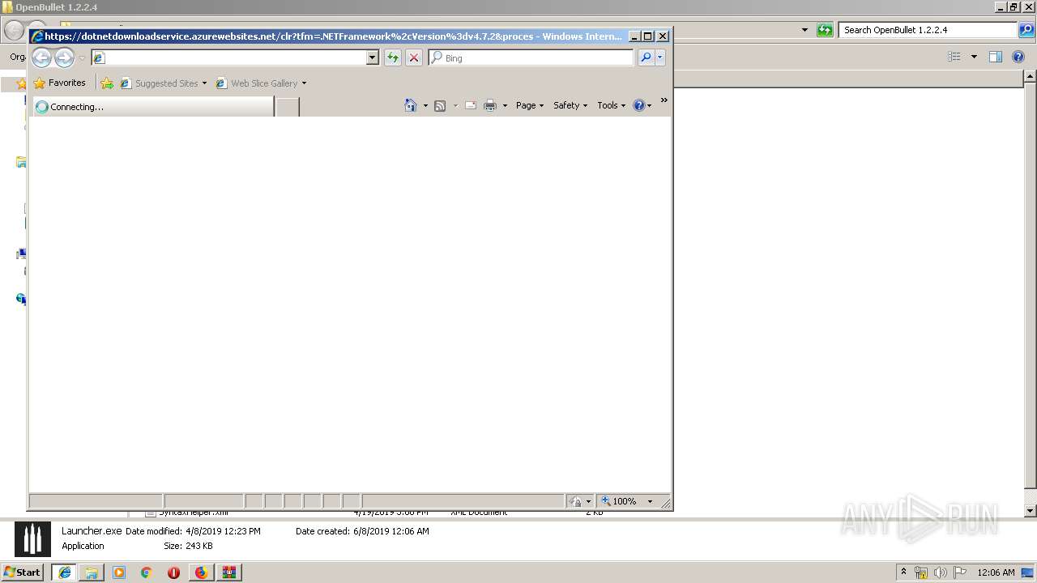Show hidden tray icons arrow

904,572
